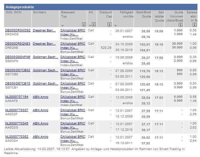Open DAXglobal BRIC Index link in AA0D2F row
The height and width of the screenshot is (157, 200).
pyautogui.click(x=73, y=112)
